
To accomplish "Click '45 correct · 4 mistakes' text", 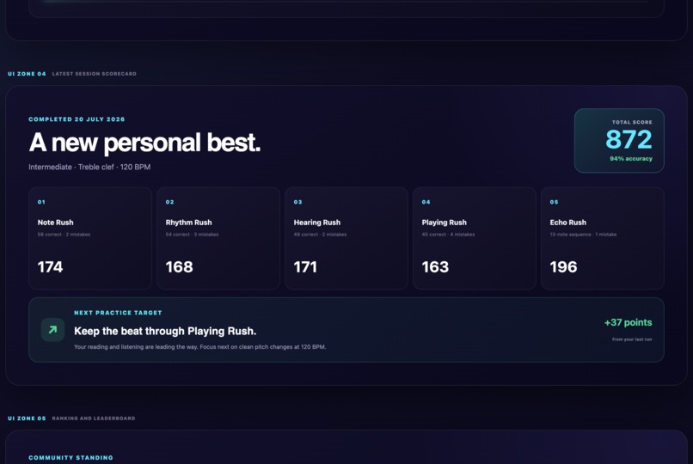I will 448,235.
